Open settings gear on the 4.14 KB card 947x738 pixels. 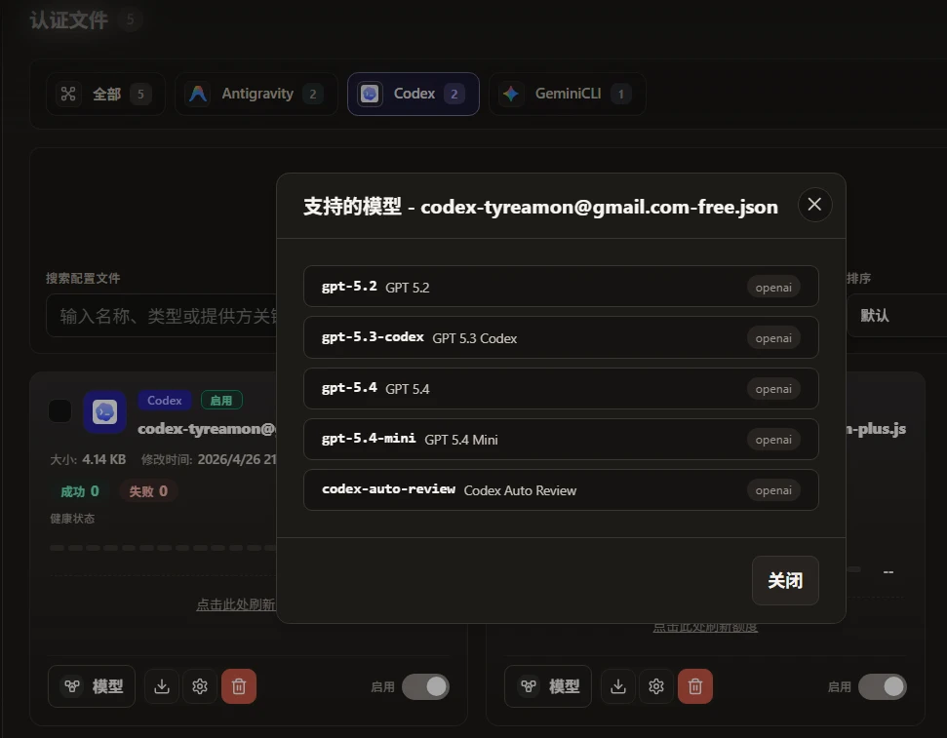[200, 686]
